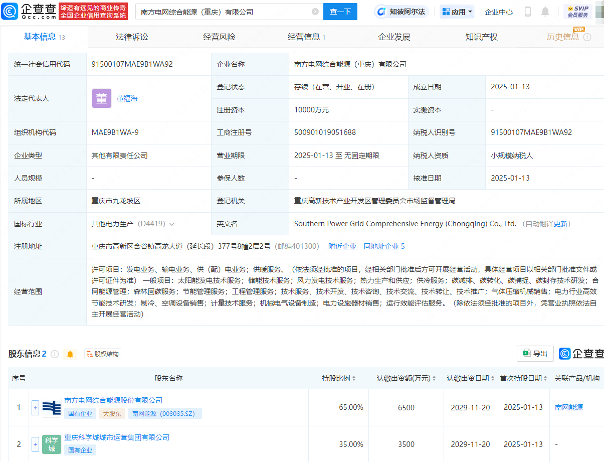
Task: Click the 查一下 search button
Action: (x=340, y=12)
